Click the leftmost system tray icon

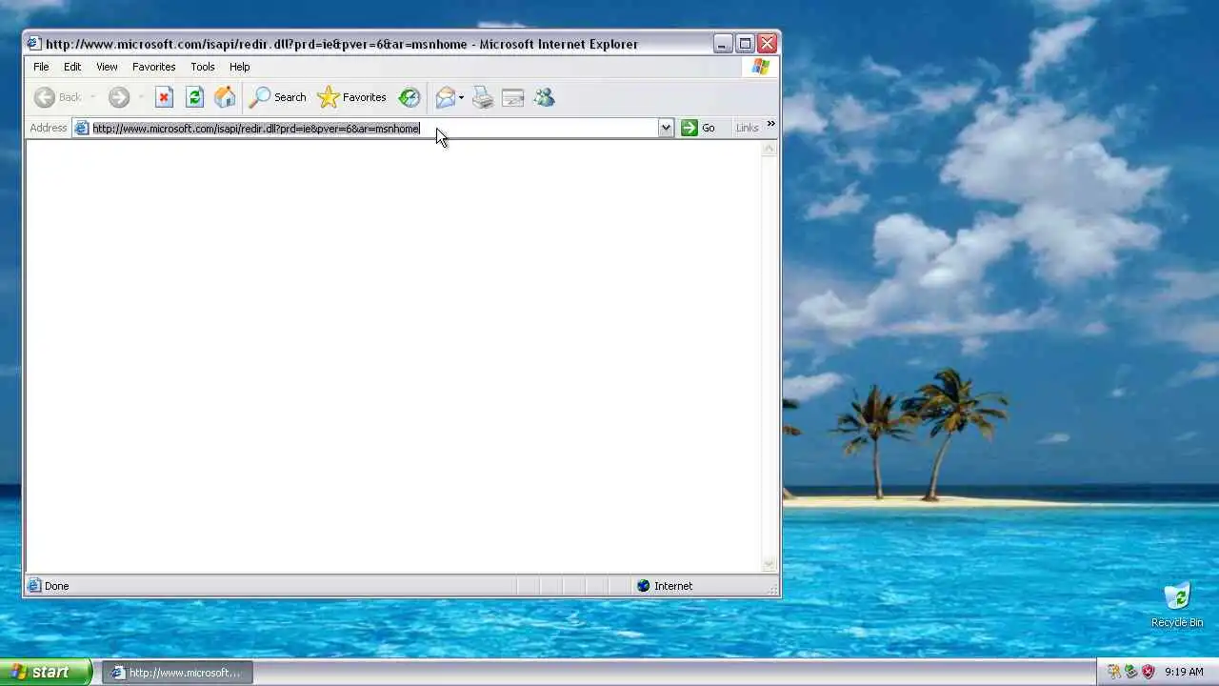point(1113,672)
